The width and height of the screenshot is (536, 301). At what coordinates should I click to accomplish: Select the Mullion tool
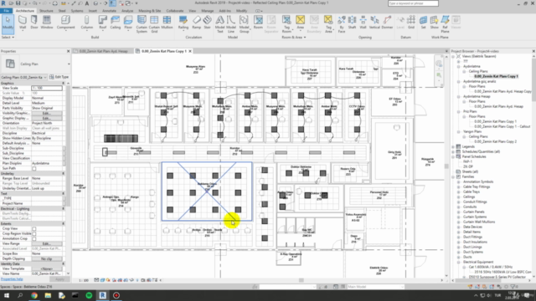click(167, 23)
